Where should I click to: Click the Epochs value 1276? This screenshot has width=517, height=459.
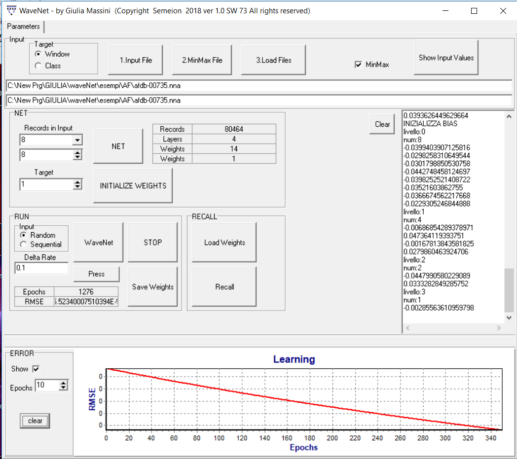point(86,291)
